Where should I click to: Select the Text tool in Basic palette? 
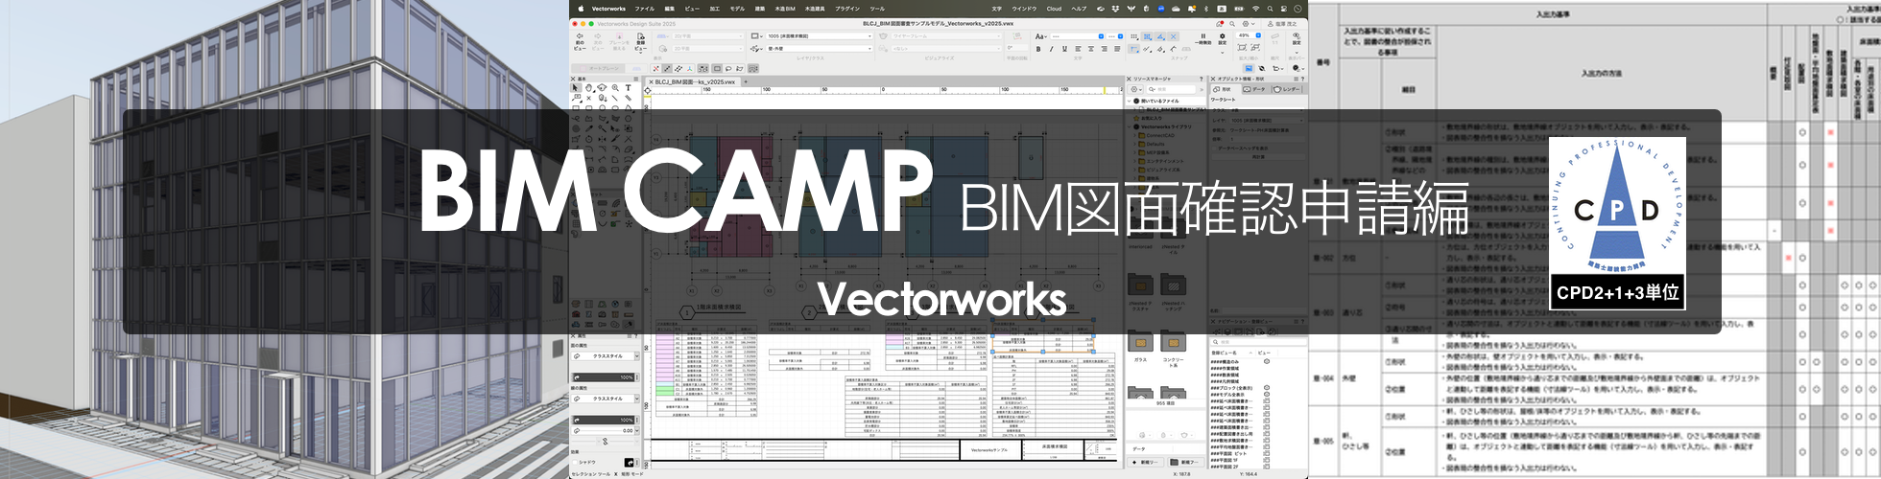coord(629,88)
